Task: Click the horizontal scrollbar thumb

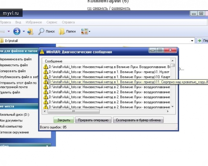Action: pos(74,112)
